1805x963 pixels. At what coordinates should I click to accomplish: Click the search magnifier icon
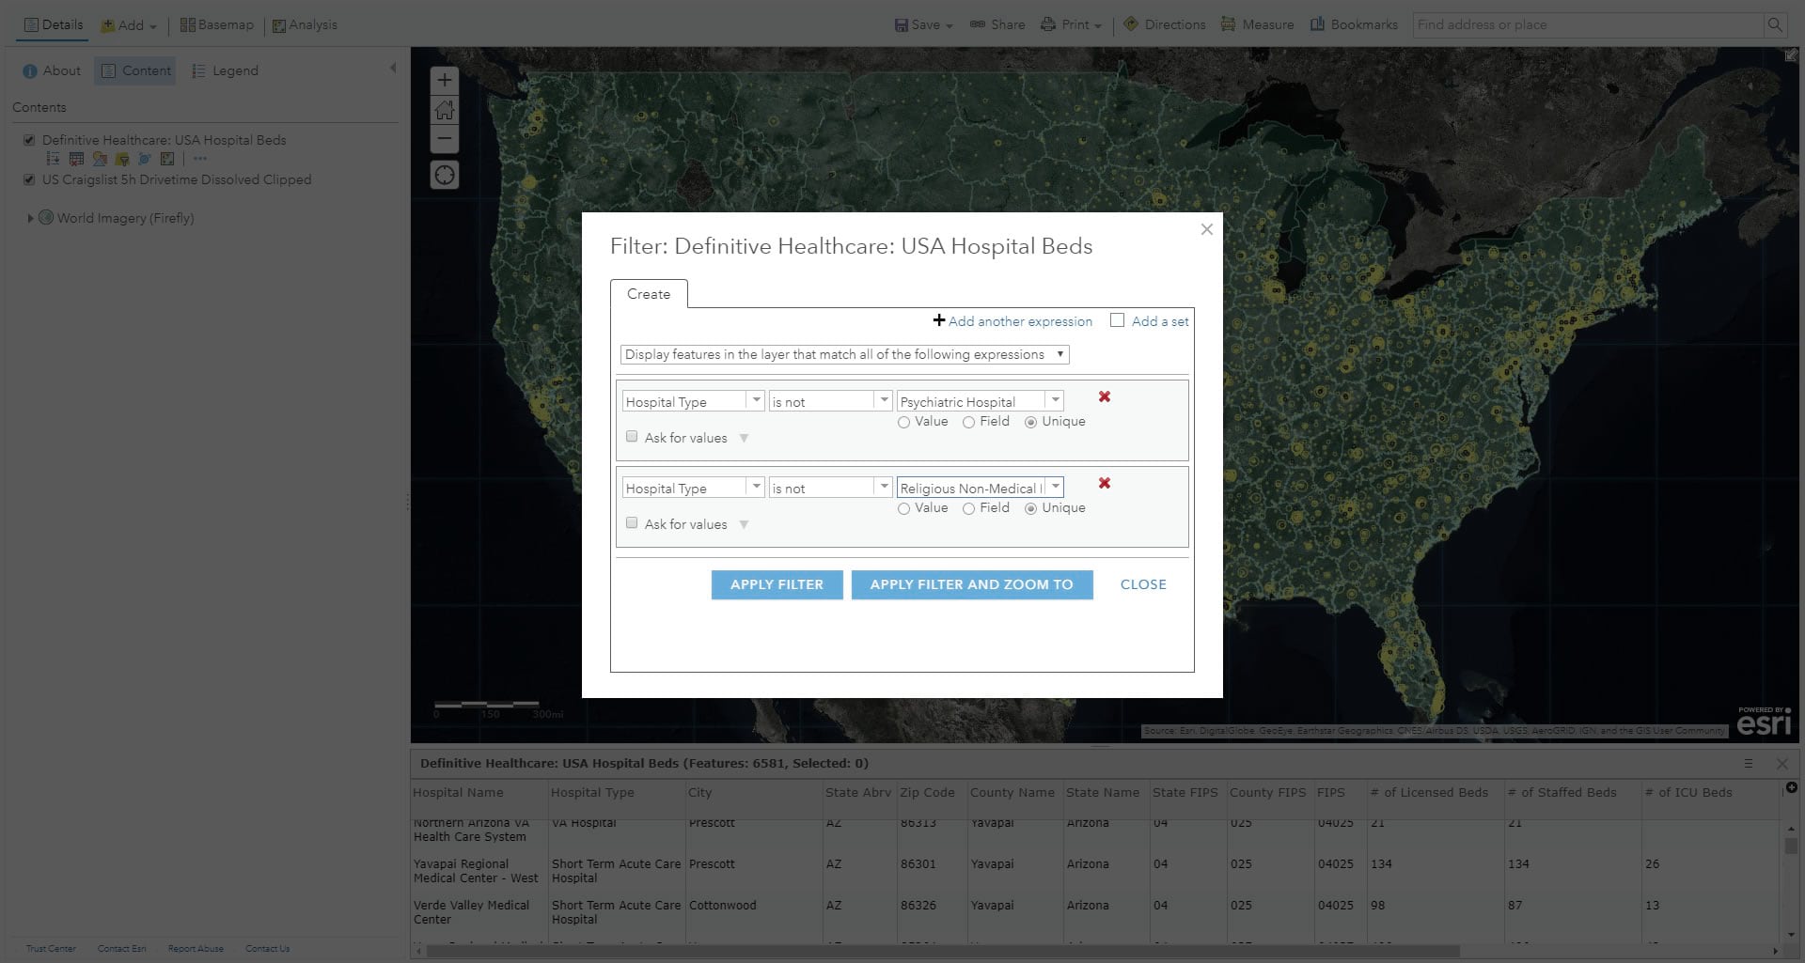[x=1775, y=25]
